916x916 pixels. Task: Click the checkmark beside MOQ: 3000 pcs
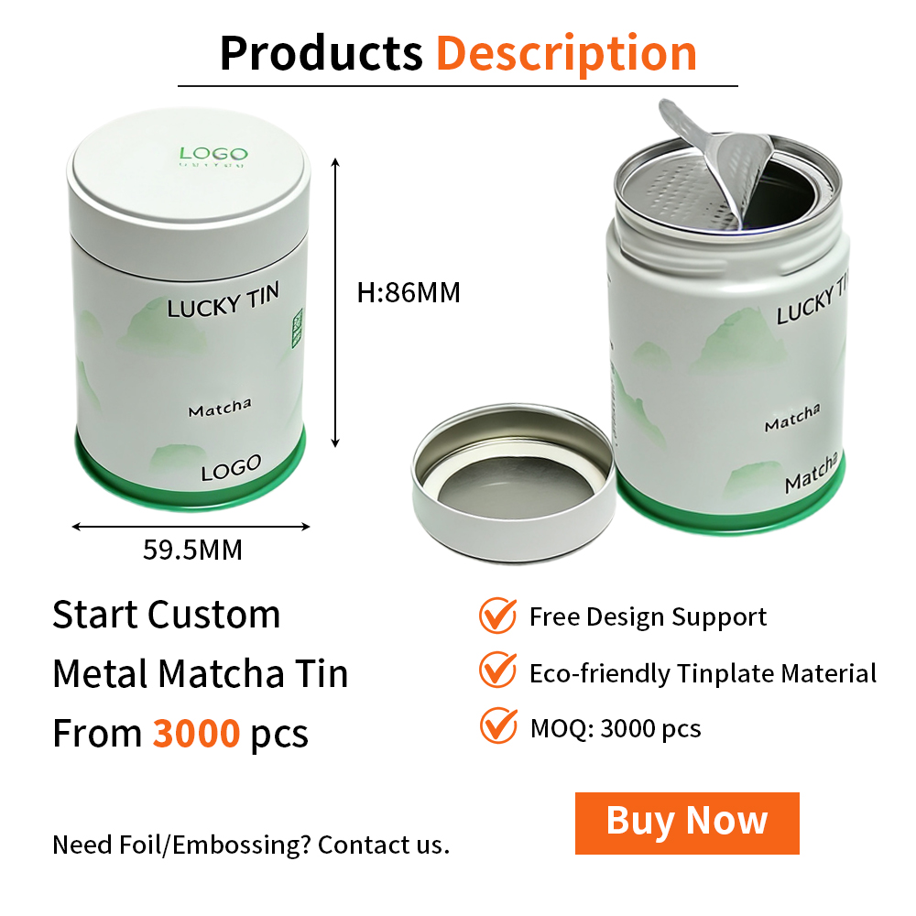498,725
